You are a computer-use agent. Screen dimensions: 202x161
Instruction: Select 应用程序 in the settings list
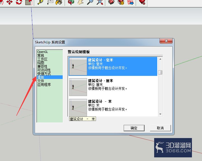(44, 85)
